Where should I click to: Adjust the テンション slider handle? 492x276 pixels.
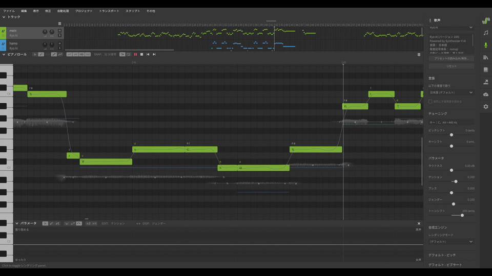click(456, 181)
